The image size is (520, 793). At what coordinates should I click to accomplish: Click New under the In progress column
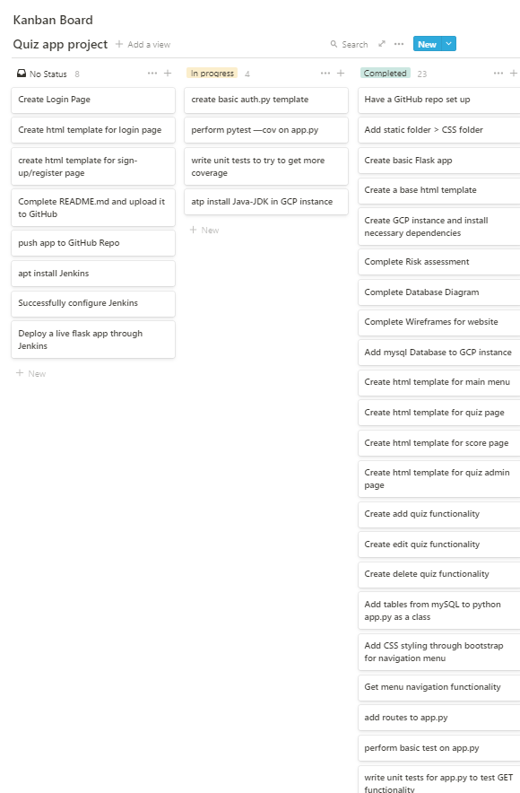click(x=204, y=230)
